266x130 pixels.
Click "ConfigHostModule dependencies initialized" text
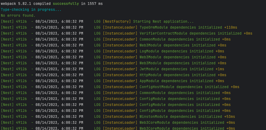(x=184, y=87)
